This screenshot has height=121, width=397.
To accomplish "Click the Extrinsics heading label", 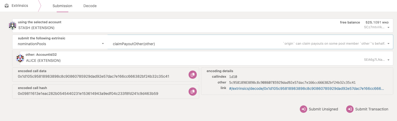I will tap(20, 6).
